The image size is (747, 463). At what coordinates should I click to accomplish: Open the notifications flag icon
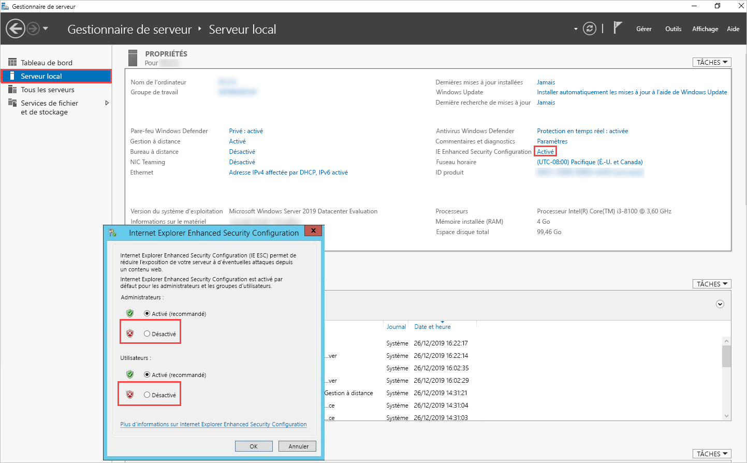[618, 27]
